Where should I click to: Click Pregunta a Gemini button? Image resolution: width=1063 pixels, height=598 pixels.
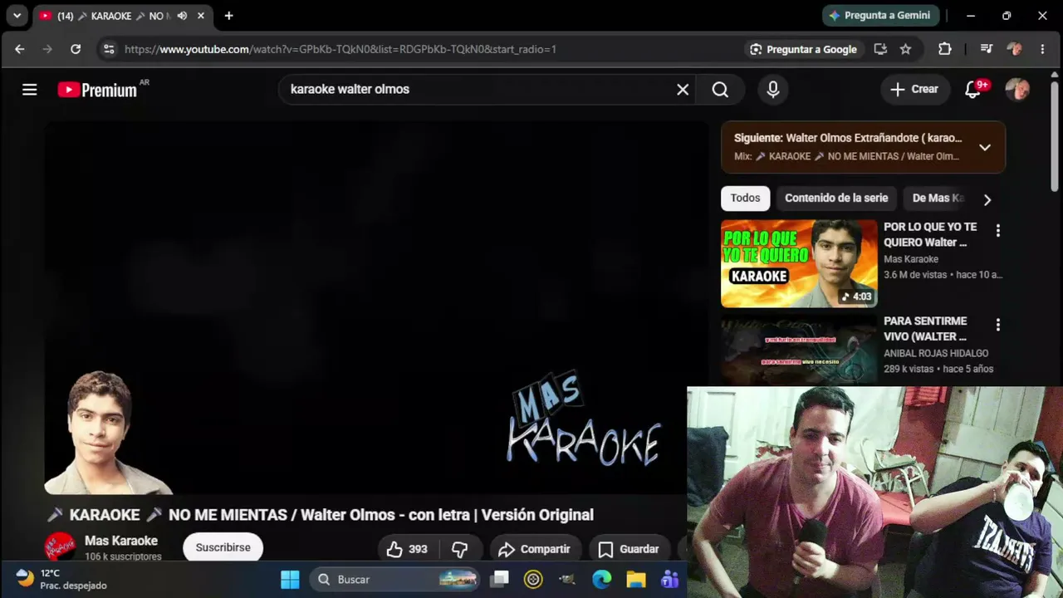pos(881,16)
